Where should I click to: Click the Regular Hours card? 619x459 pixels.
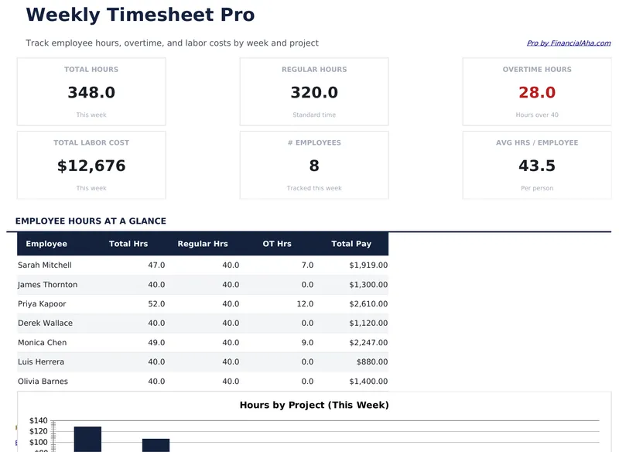click(x=313, y=91)
